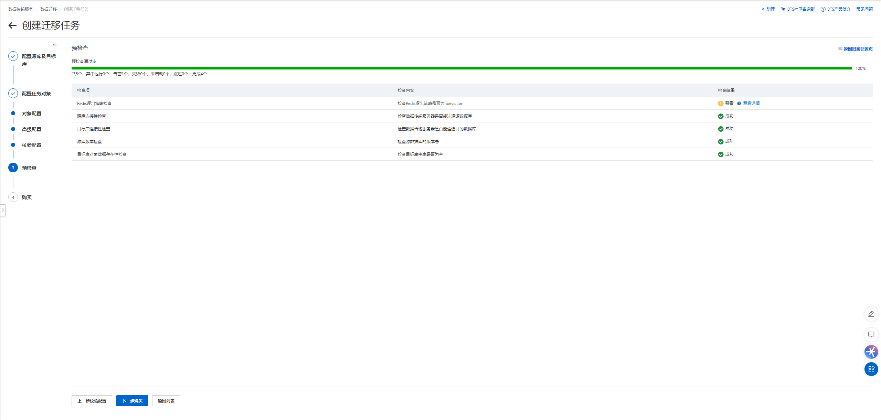This screenshot has width=881, height=420.
Task: Click the orange warning icon for Redis逐出策略检查
Action: pyautogui.click(x=721, y=104)
